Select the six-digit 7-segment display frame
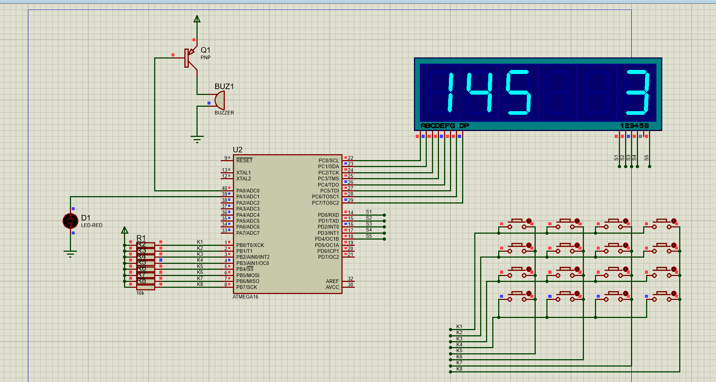 tap(538, 94)
